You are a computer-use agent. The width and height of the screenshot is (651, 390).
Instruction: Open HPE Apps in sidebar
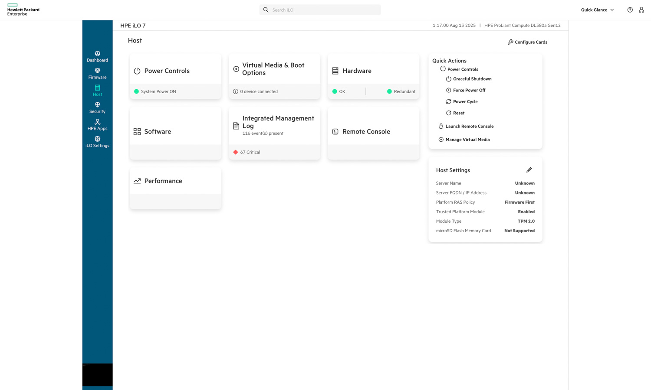(x=97, y=125)
